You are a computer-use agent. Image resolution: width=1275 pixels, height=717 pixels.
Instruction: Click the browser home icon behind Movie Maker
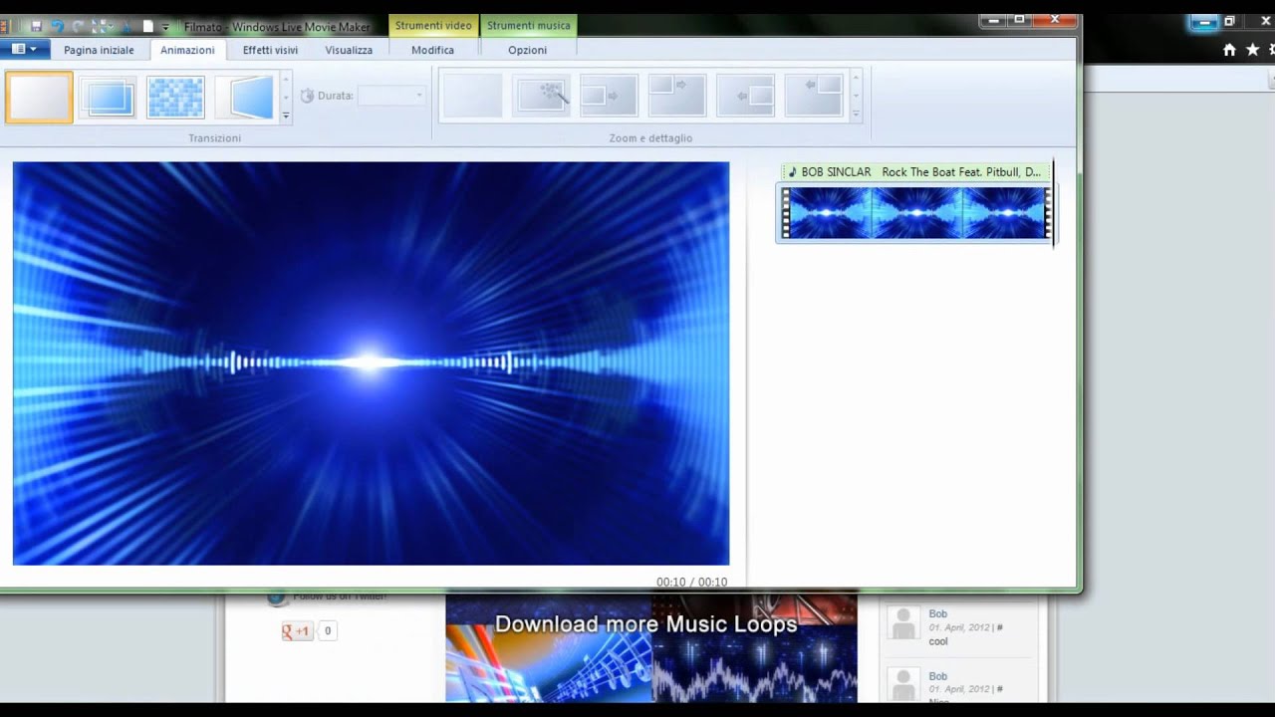pyautogui.click(x=1229, y=50)
